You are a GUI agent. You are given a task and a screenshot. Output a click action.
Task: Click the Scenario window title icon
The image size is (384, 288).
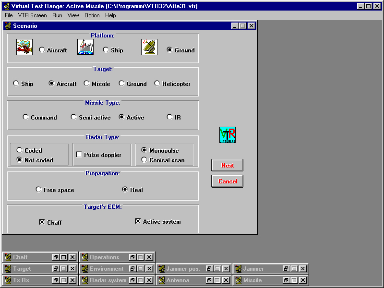point(8,26)
